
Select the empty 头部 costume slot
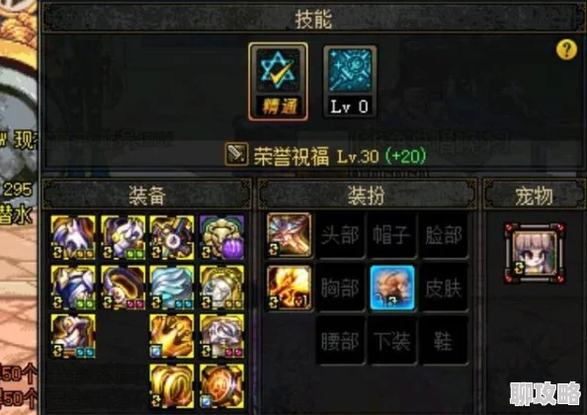(340, 235)
